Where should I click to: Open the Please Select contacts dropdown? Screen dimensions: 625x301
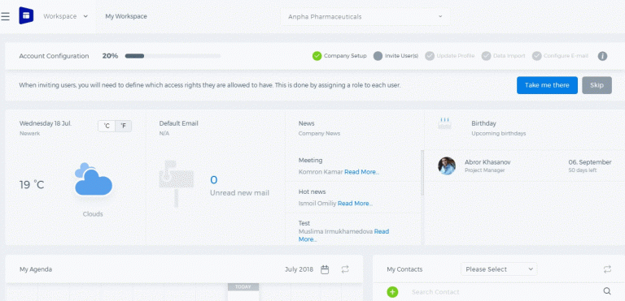click(x=499, y=269)
